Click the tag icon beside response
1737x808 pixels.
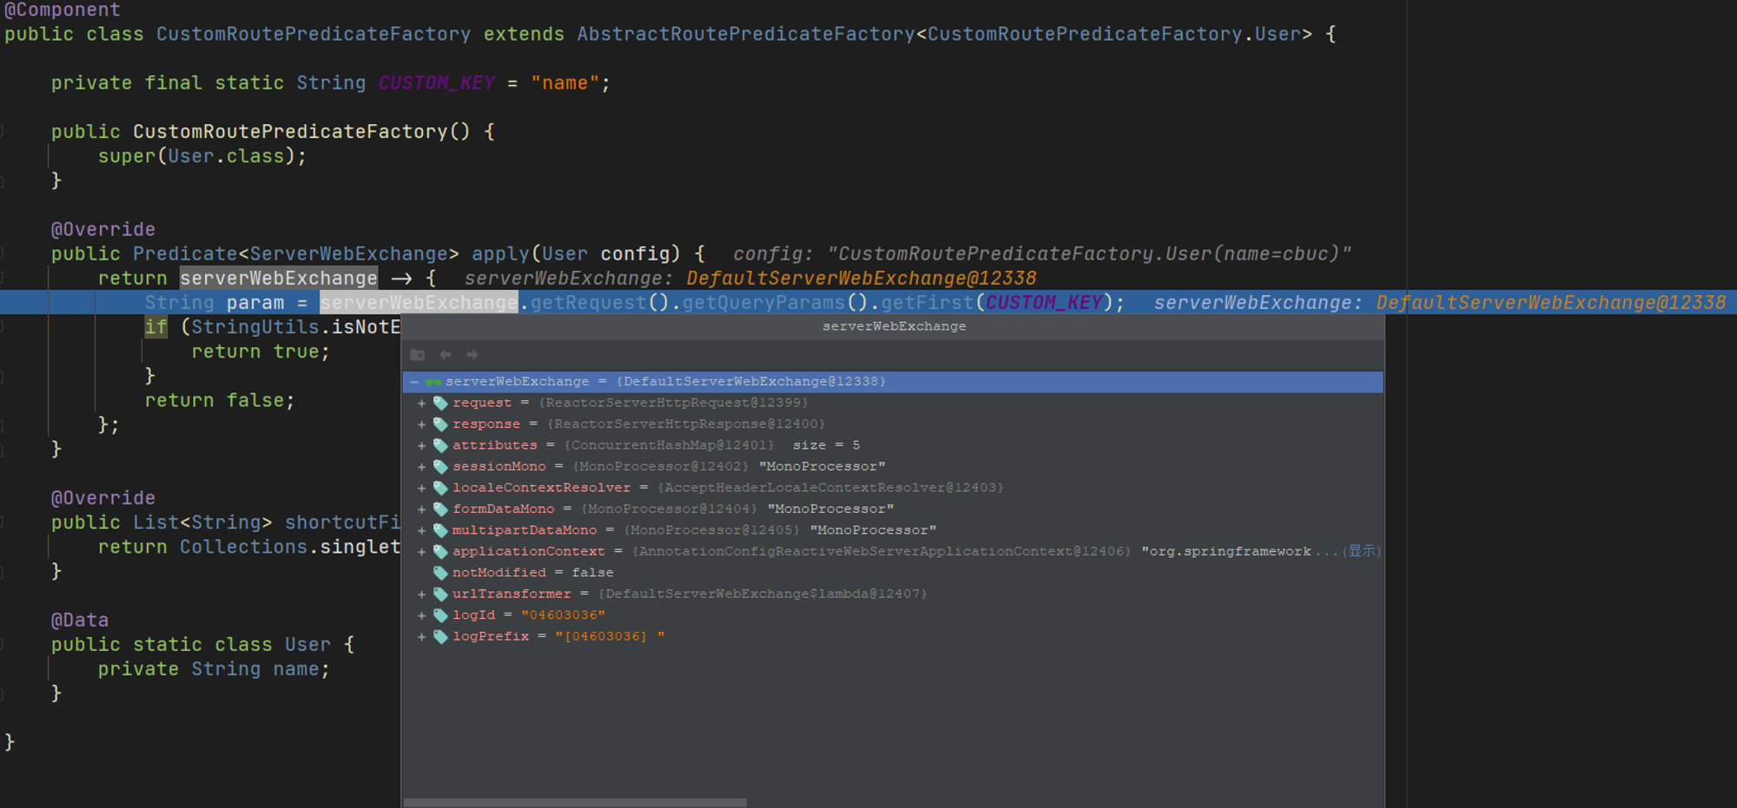click(440, 424)
